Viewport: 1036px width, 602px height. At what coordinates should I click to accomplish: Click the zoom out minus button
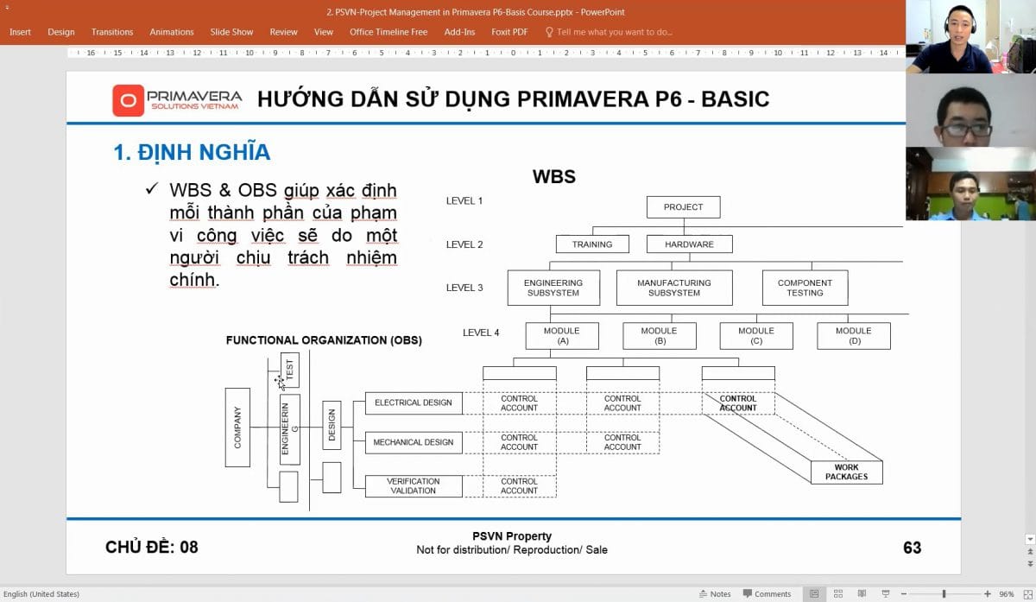[904, 594]
